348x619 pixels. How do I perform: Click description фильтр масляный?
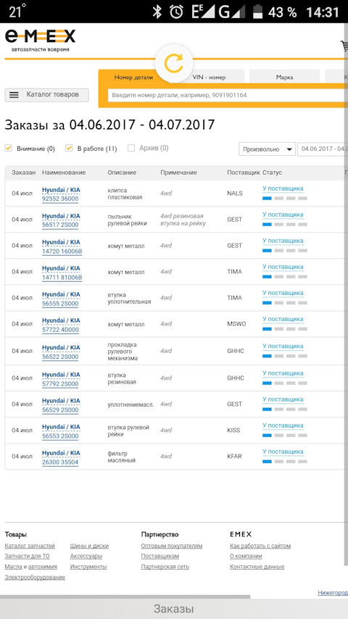coord(122,457)
